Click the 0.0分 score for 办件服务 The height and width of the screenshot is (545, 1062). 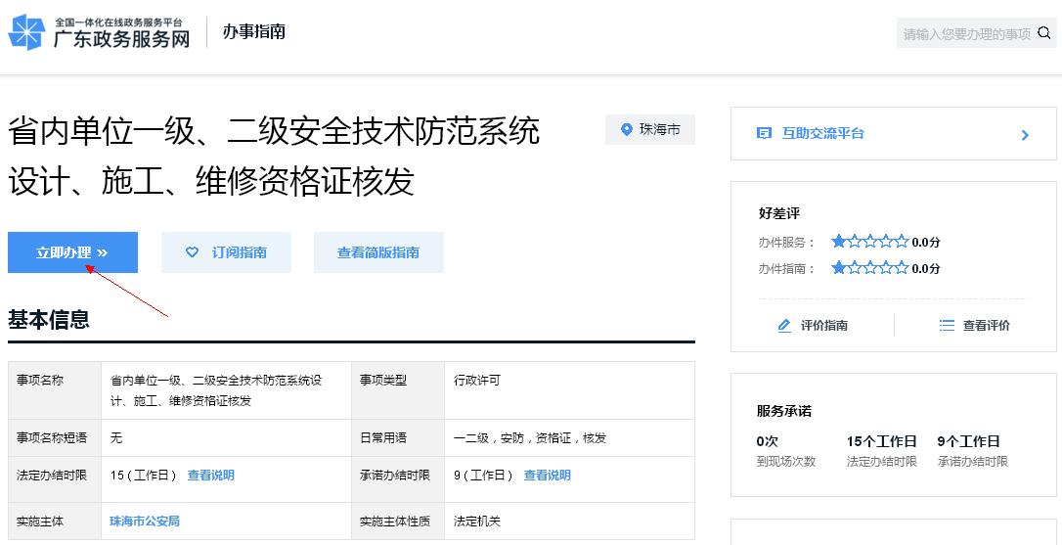[x=926, y=242]
